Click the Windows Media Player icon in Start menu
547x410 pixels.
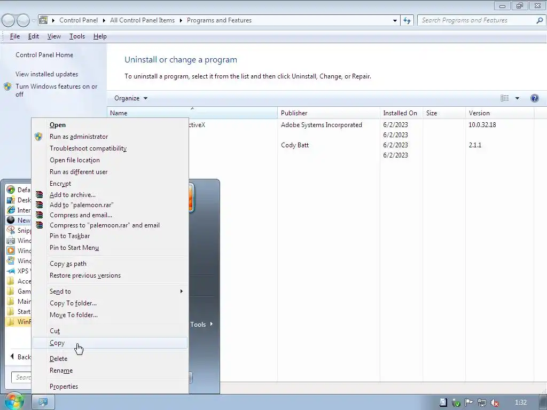point(11,250)
